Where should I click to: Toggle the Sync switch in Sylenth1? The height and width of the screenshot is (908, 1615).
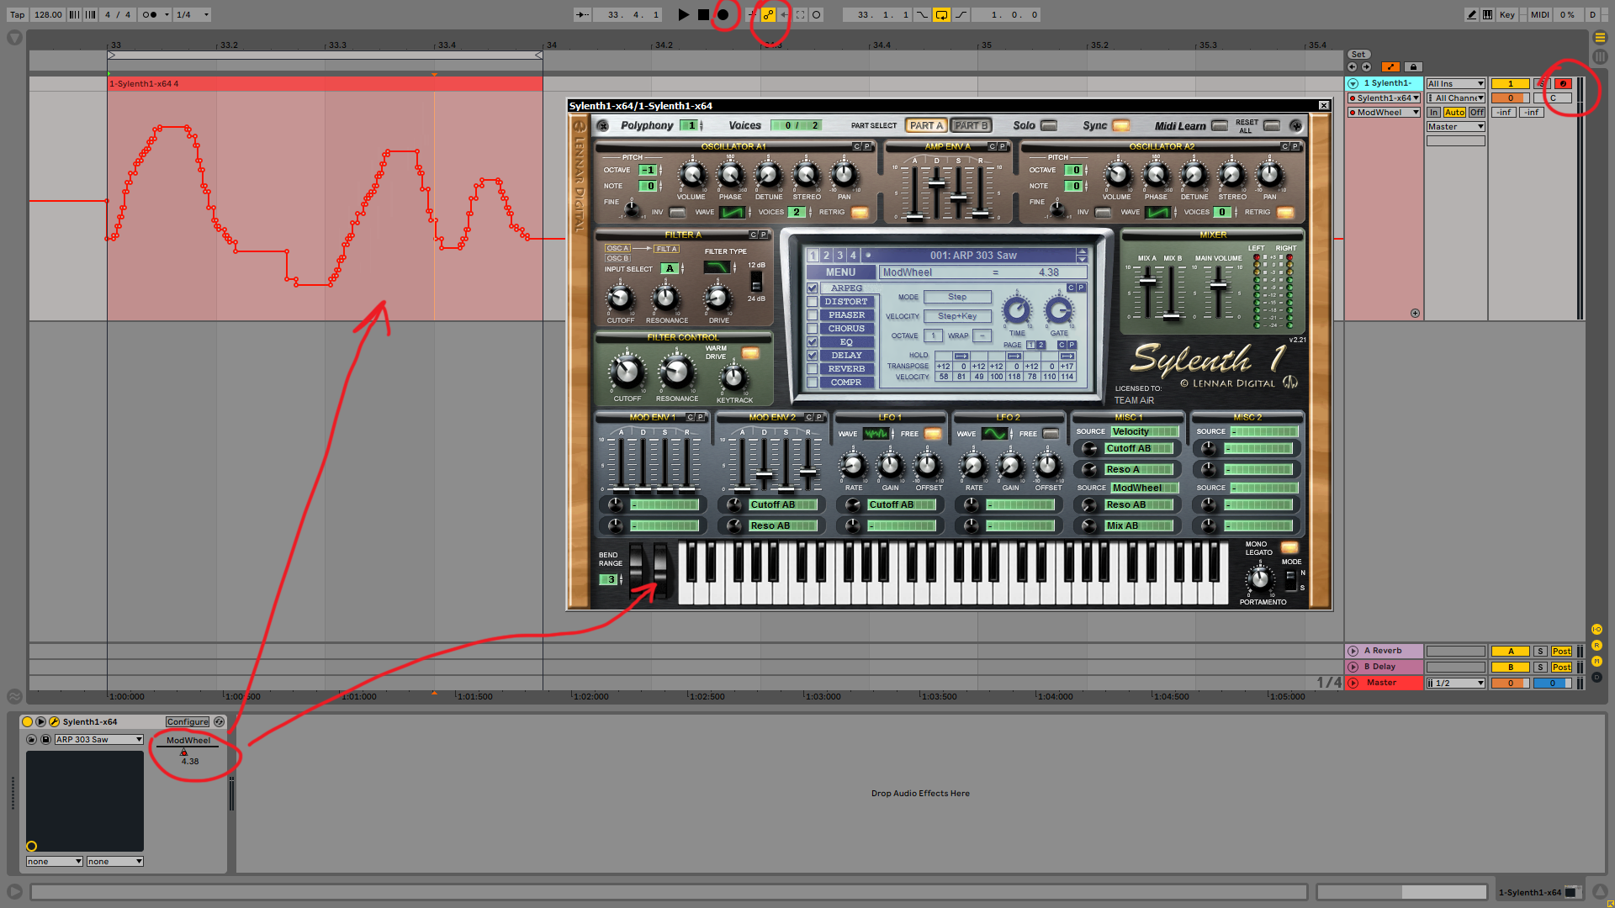[1121, 125]
